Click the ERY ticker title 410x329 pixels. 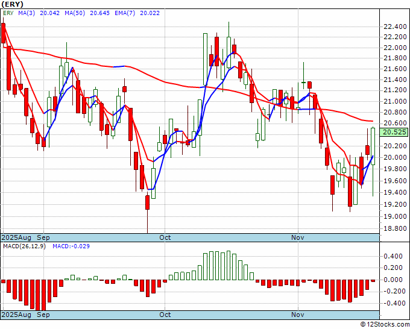pyautogui.click(x=12, y=4)
